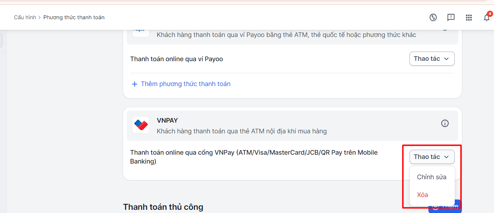494x213 pixels.
Task: Open the apps grid icon in header
Action: 469,17
